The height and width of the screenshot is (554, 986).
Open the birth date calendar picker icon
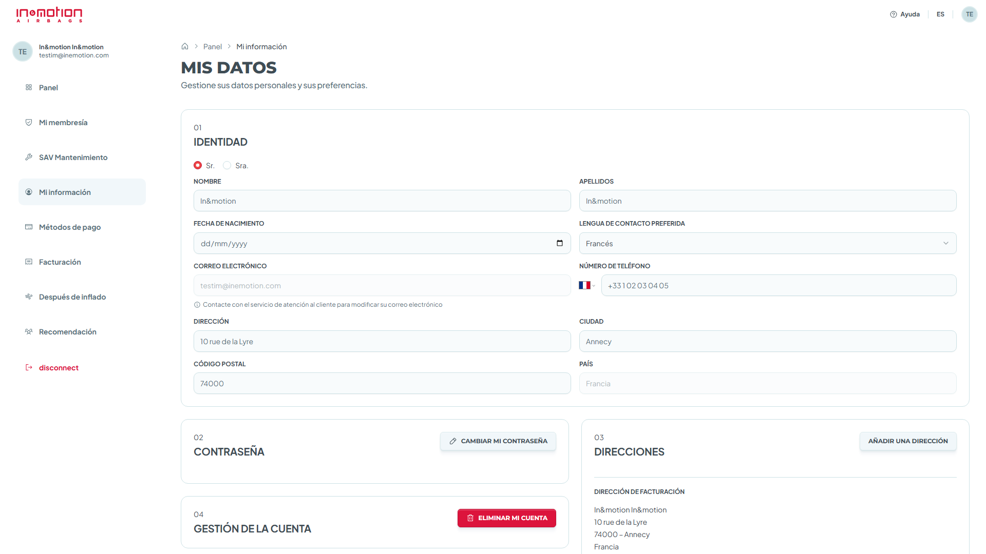point(560,243)
